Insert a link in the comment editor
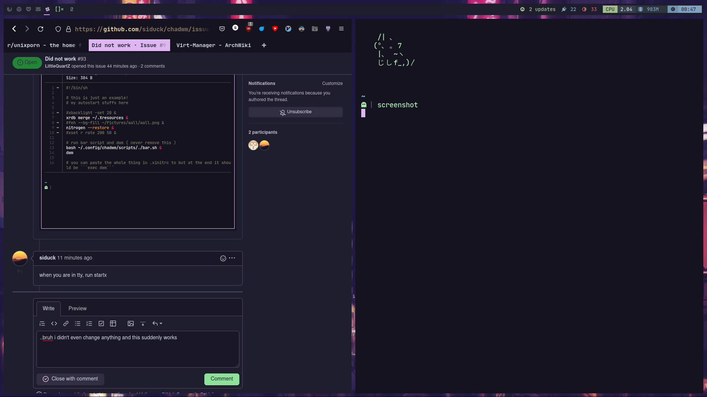The image size is (707, 397). pyautogui.click(x=66, y=323)
